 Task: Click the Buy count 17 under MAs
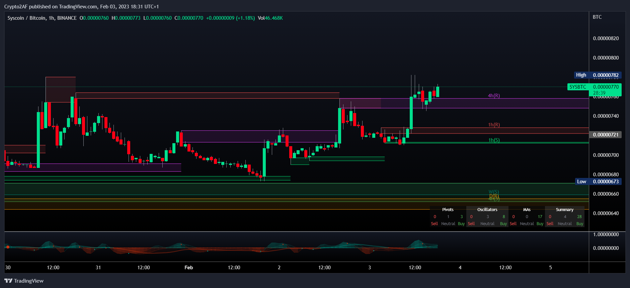[x=540, y=217]
